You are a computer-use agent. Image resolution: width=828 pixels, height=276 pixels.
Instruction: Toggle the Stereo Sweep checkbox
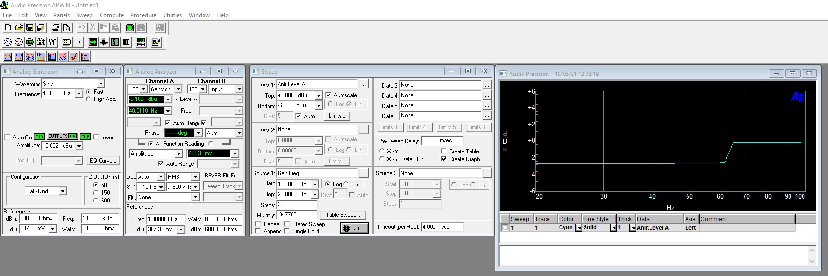(x=287, y=224)
